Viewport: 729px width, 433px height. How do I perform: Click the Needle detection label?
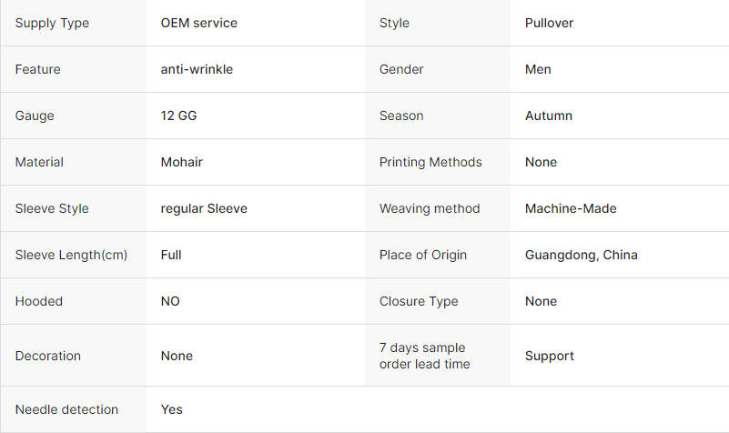[x=66, y=409]
